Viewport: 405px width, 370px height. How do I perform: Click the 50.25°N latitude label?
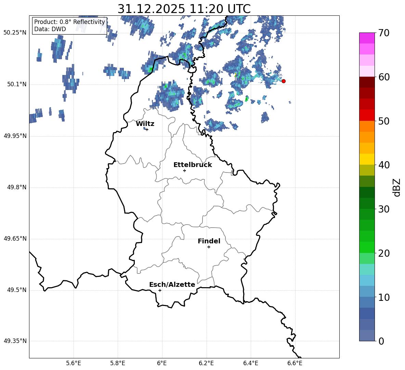[15, 33]
